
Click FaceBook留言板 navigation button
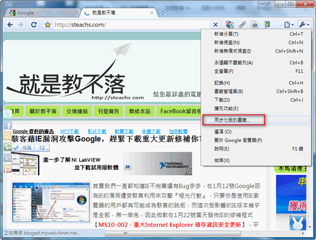tap(179, 111)
